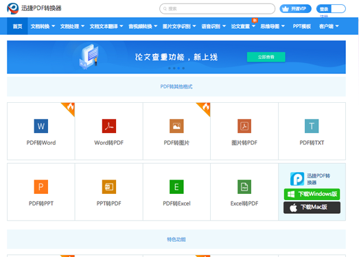Click the hot flame badge on the PDF转图片 card
Screen dimensions: 359x257
(x=205, y=107)
